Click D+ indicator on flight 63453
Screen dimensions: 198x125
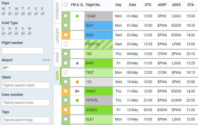77,91
